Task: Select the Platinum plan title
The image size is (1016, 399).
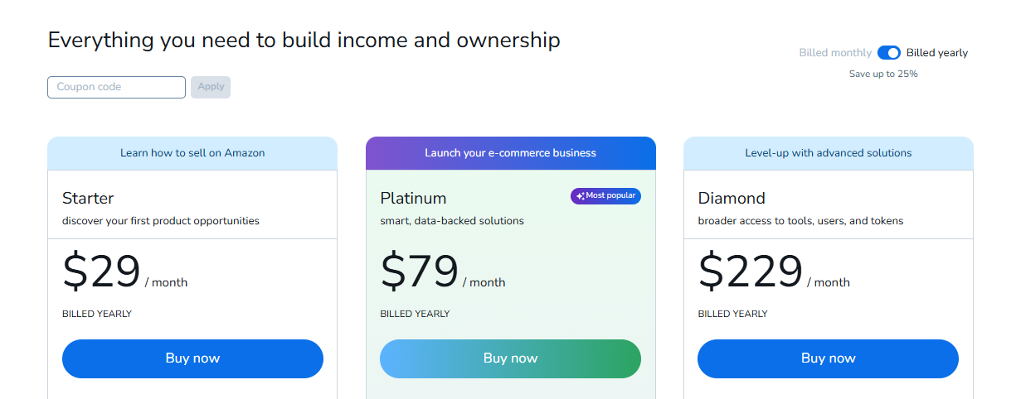Action: pos(413,198)
